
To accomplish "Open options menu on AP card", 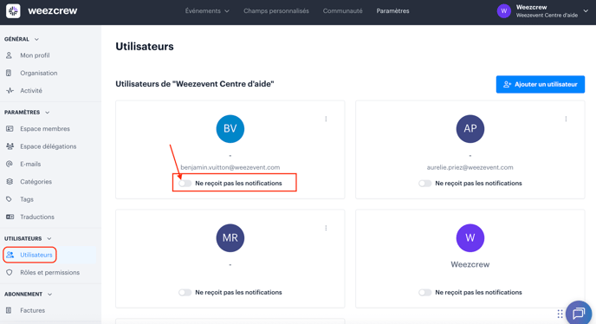I will click(x=566, y=119).
